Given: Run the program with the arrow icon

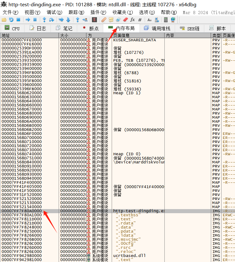Looking at the screenshot, I should [28, 20].
